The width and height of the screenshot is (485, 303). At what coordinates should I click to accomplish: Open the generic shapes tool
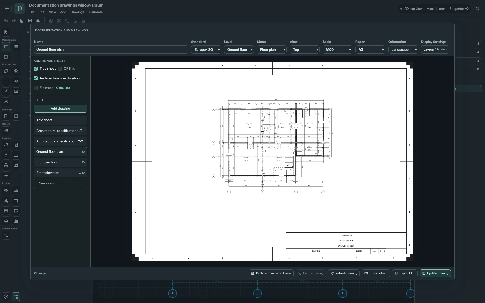tap(6, 131)
